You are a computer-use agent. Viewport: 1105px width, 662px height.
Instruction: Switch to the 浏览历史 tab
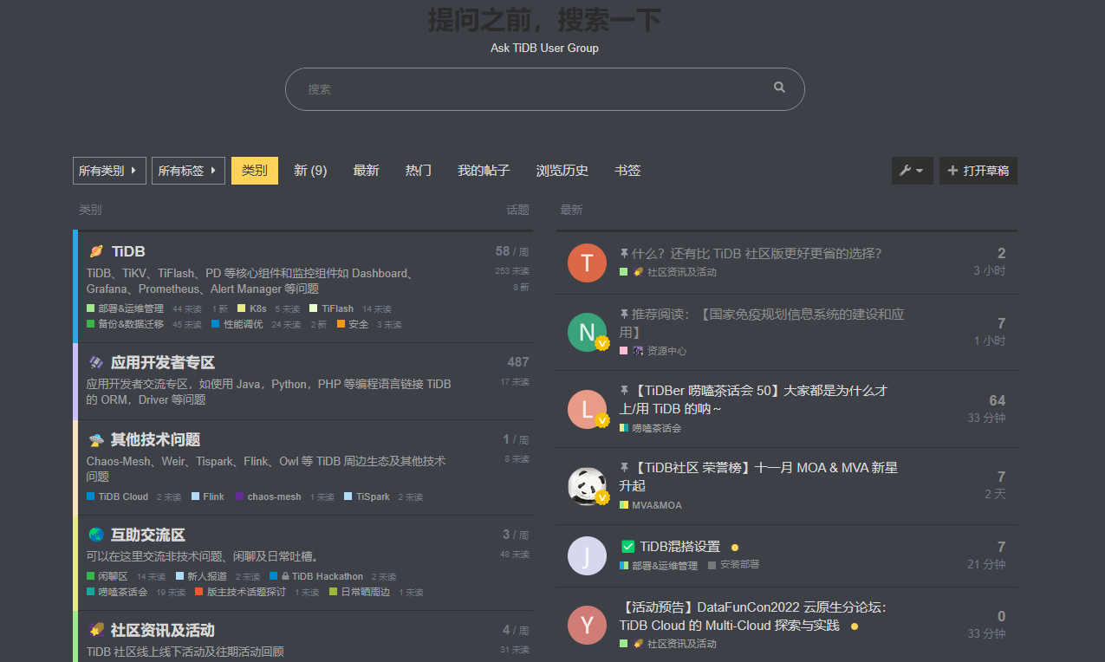[562, 171]
